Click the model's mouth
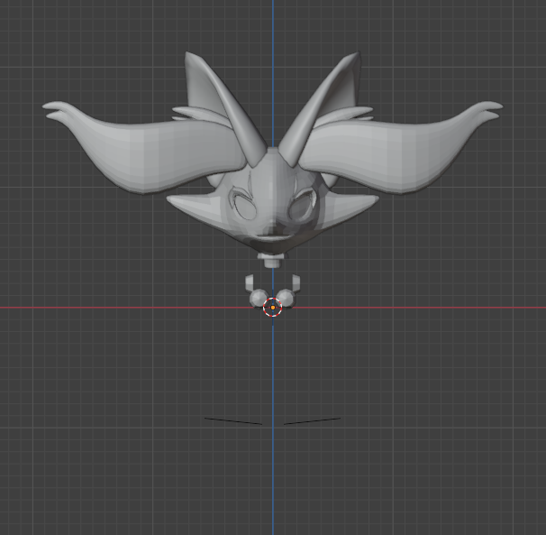The height and width of the screenshot is (535, 546). (x=273, y=238)
